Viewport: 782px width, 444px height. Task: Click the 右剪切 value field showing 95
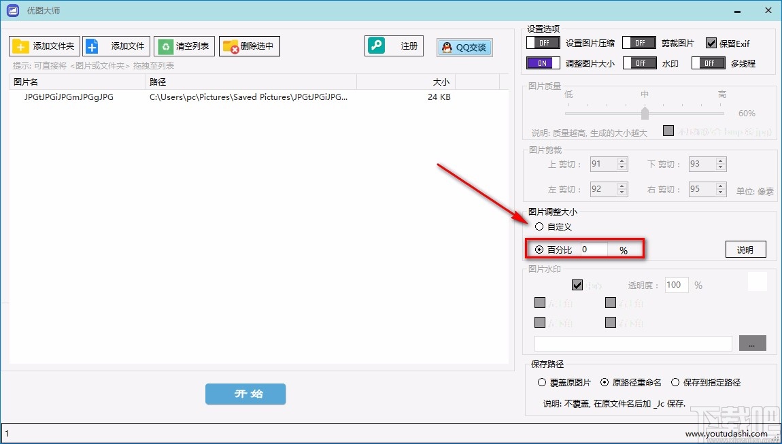click(x=702, y=190)
